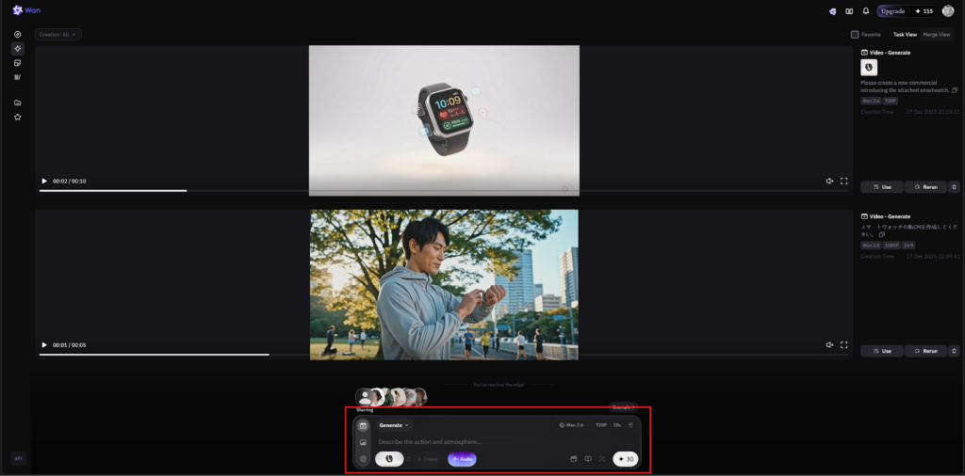Play the smartwatch product video
Screen dimensions: 965x476
43,182
